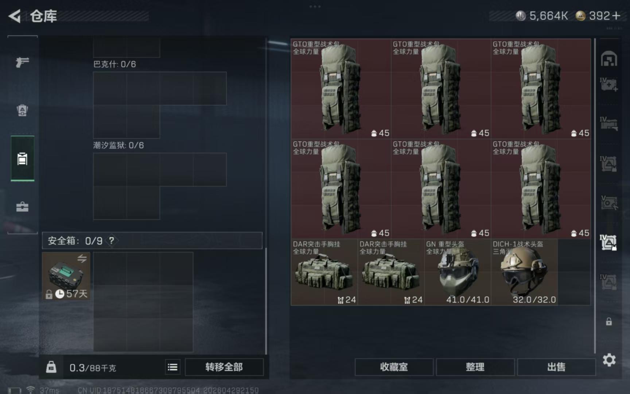Select the backpack category icon
Screen dimensions: 630x394
22,110
